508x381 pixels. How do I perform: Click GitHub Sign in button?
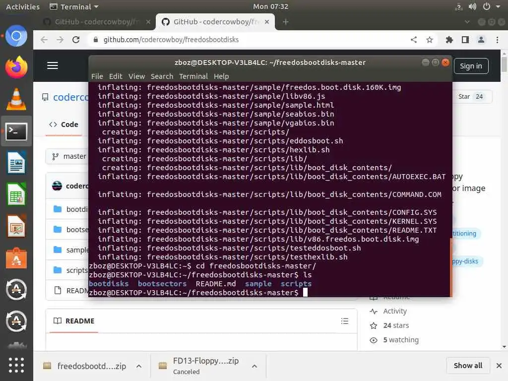471,66
